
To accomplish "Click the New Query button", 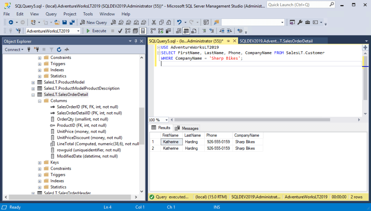I will point(93,22).
